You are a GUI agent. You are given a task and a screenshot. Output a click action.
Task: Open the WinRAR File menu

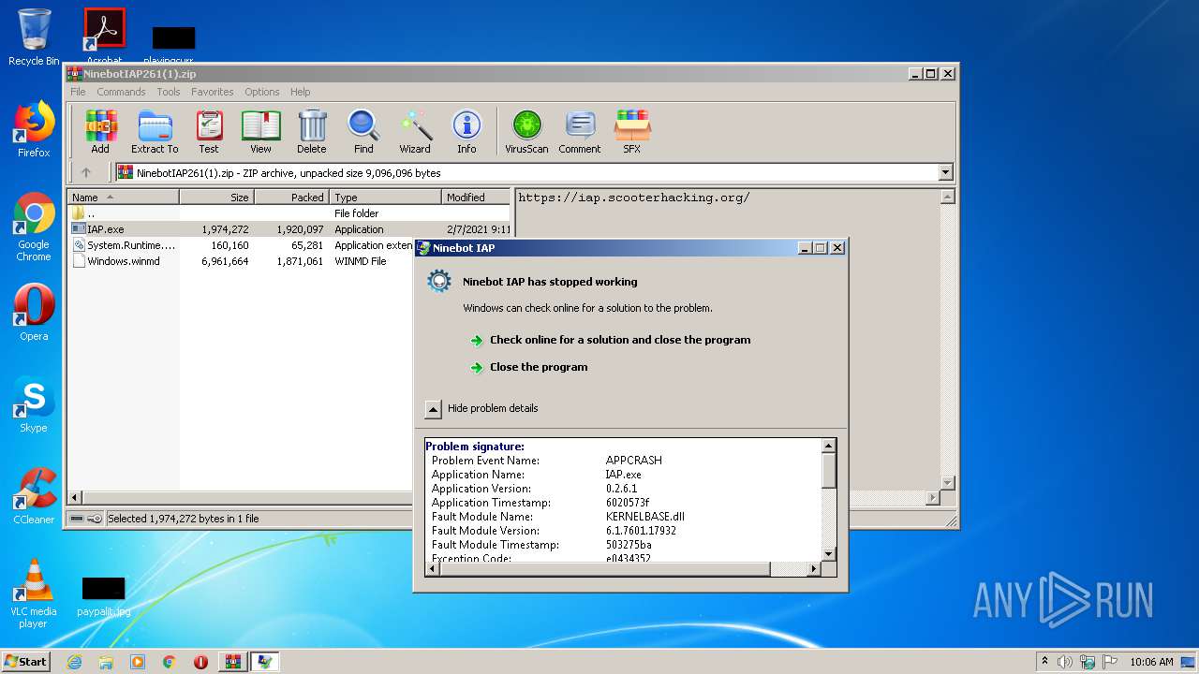click(78, 92)
